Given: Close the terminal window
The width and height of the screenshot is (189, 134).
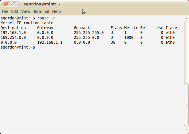Looking at the screenshot, I should 6,4.
